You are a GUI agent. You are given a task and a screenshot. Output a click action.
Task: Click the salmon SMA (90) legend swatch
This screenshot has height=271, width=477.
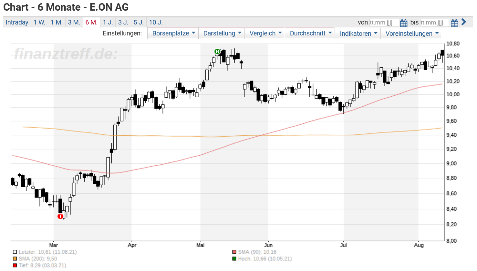pyautogui.click(x=234, y=252)
